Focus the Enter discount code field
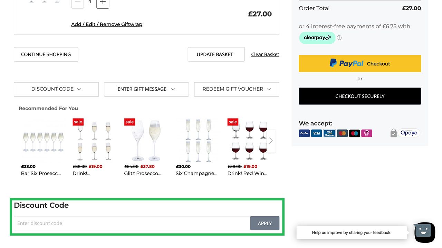 (132, 223)
